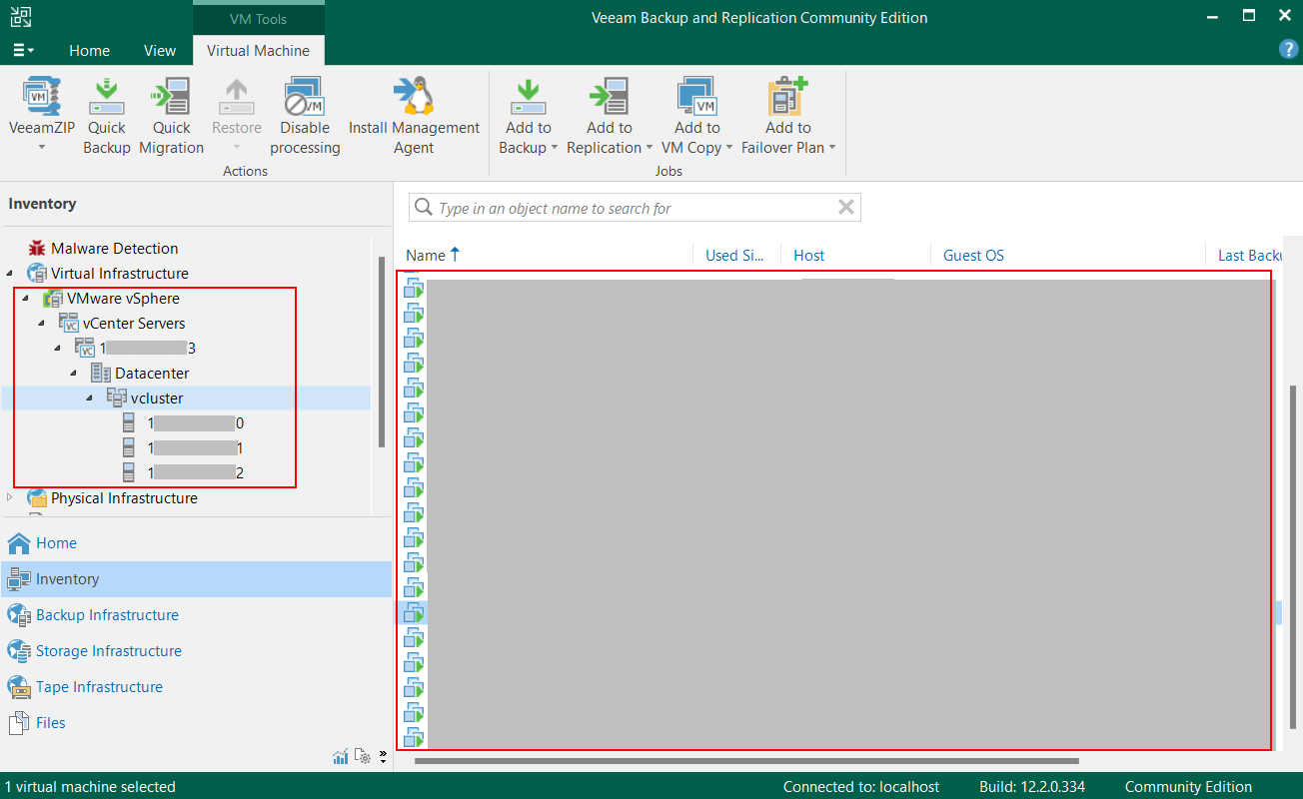1303x799 pixels.
Task: Click the search magnifier icon
Action: tap(424, 208)
